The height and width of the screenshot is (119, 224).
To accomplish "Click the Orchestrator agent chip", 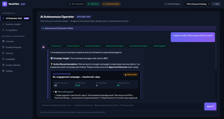I will click(55, 46).
